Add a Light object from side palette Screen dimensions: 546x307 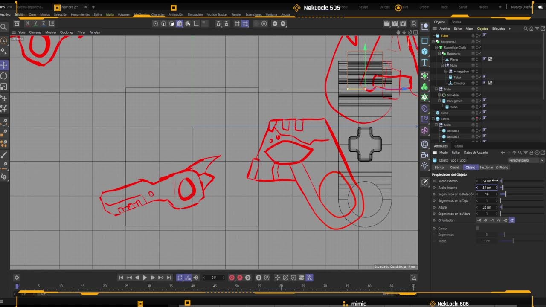424,165
